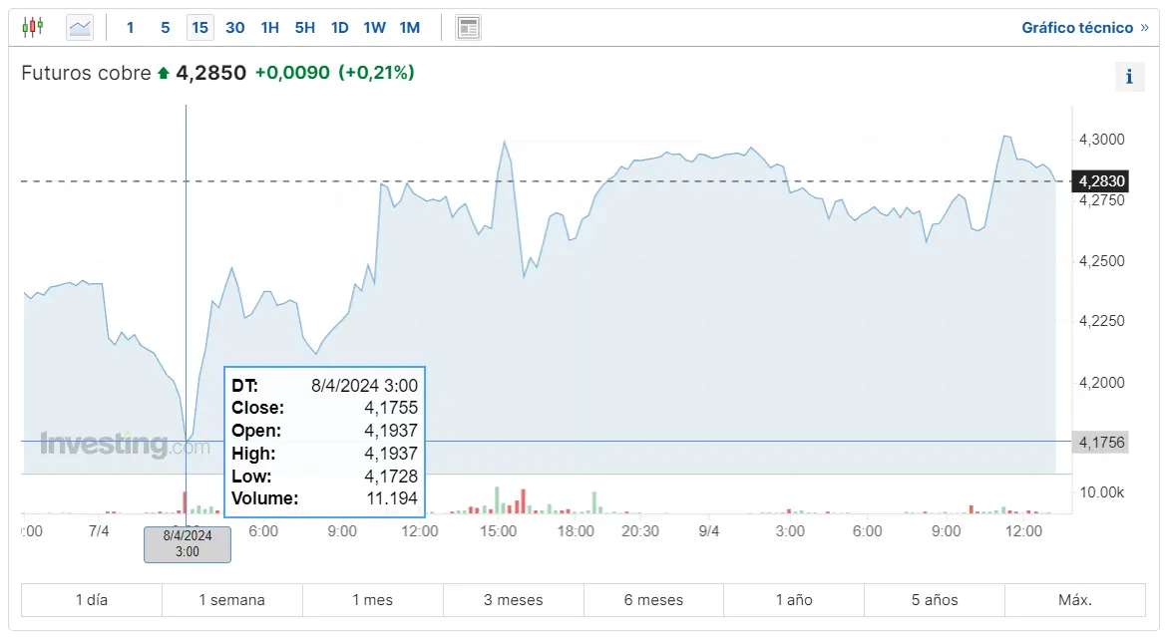Choose the 15 minute interval
1170x643 pixels.
point(200,27)
